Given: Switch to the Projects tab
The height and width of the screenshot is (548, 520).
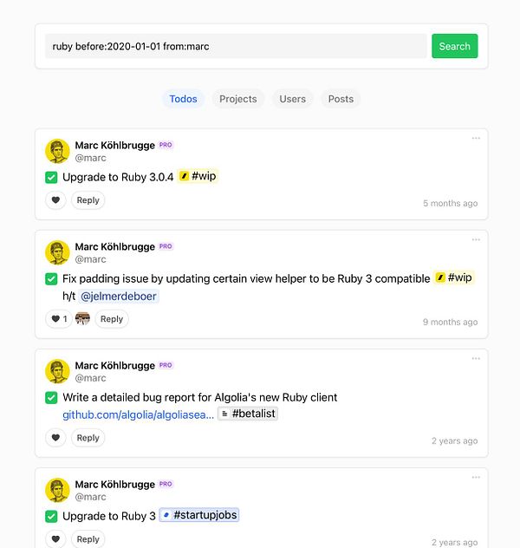Looking at the screenshot, I should [x=237, y=99].
